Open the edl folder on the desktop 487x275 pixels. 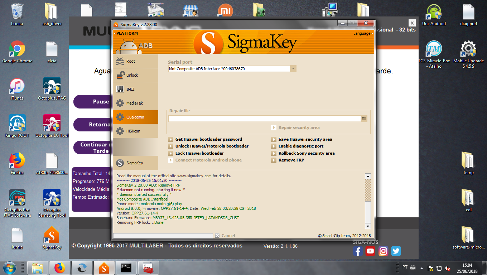(x=468, y=201)
